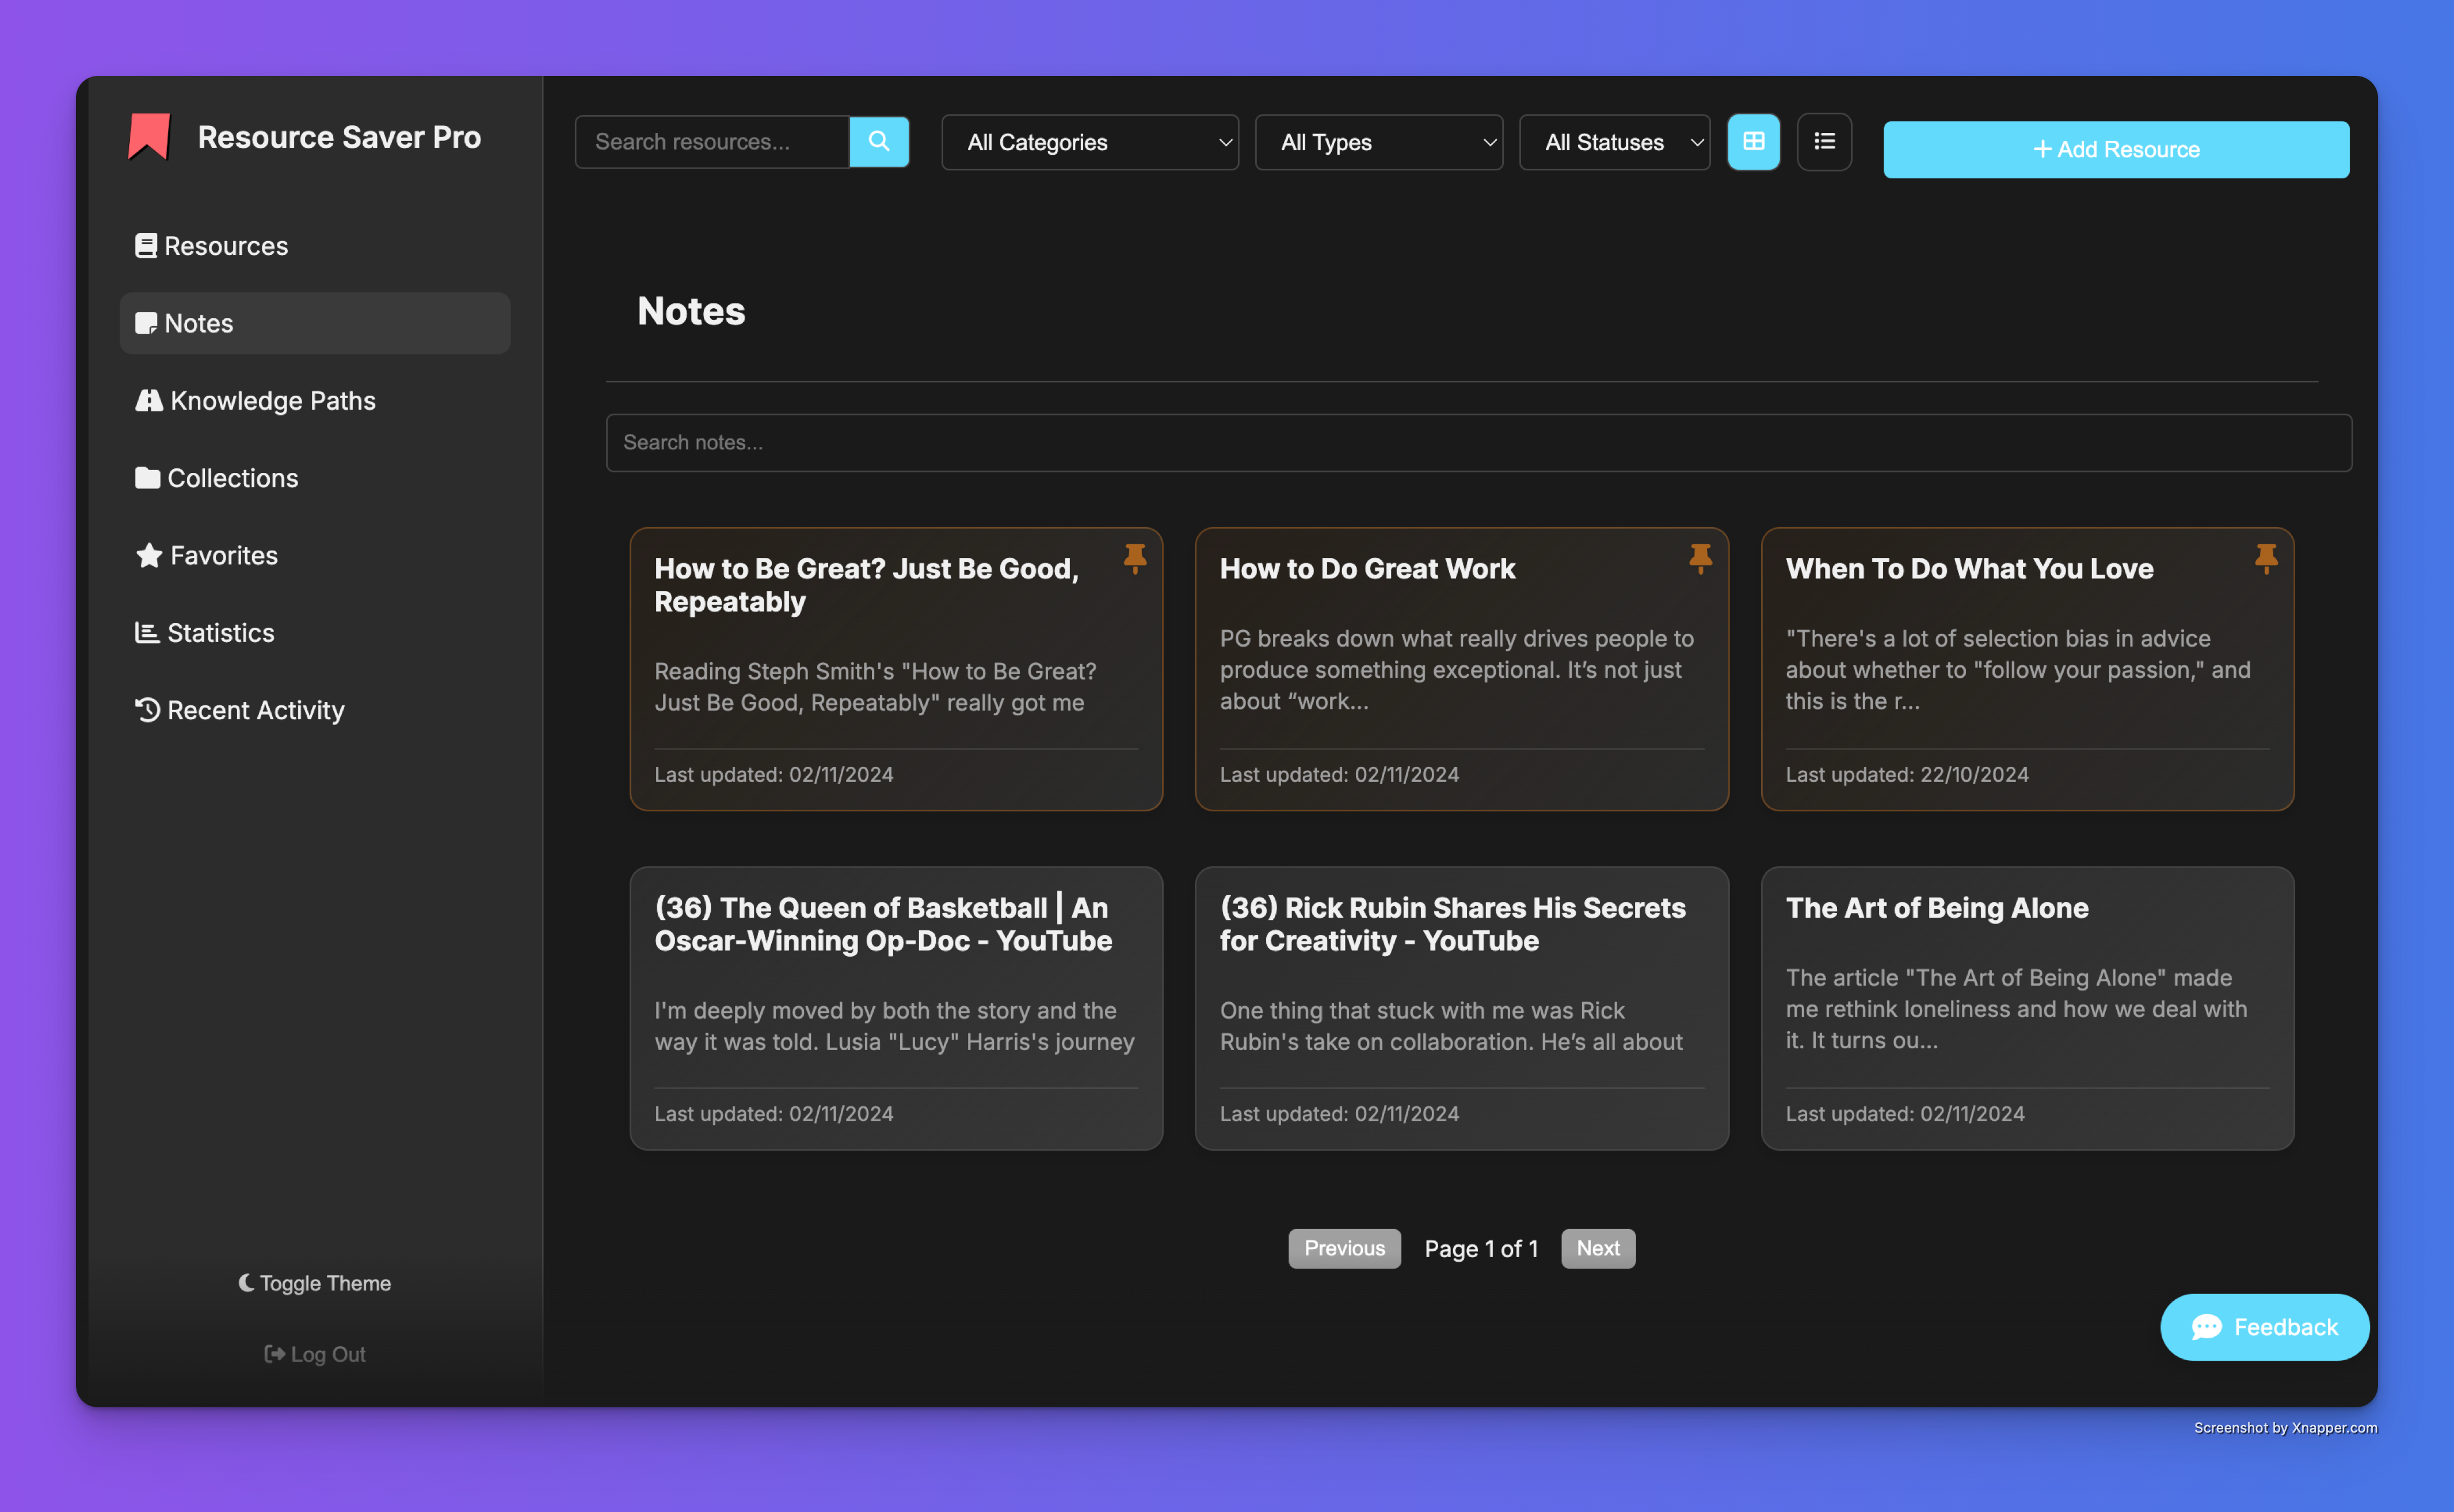The height and width of the screenshot is (1512, 2454).
Task: Open the Resources section label
Action: coord(226,246)
